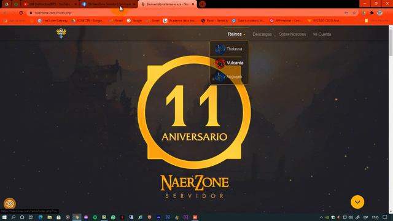Switch to the Facebook NaerZone tab
393x221 pixels.
pyautogui.click(x=109, y=4)
